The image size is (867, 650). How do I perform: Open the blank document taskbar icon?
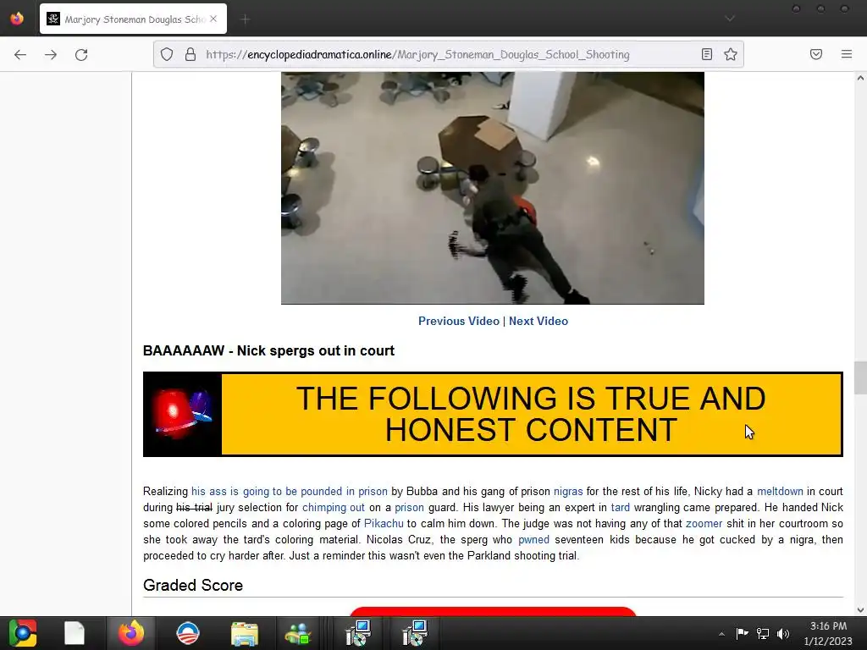coord(75,633)
